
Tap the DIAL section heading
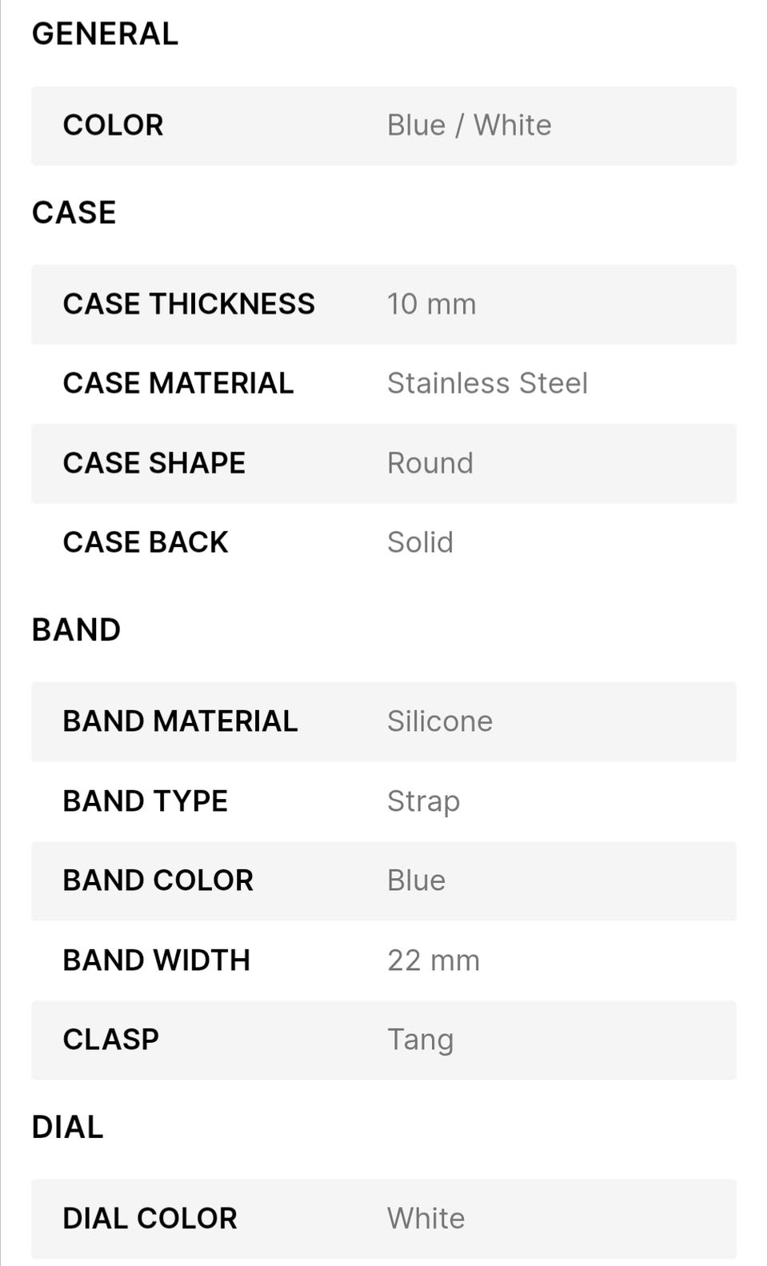[67, 1128]
